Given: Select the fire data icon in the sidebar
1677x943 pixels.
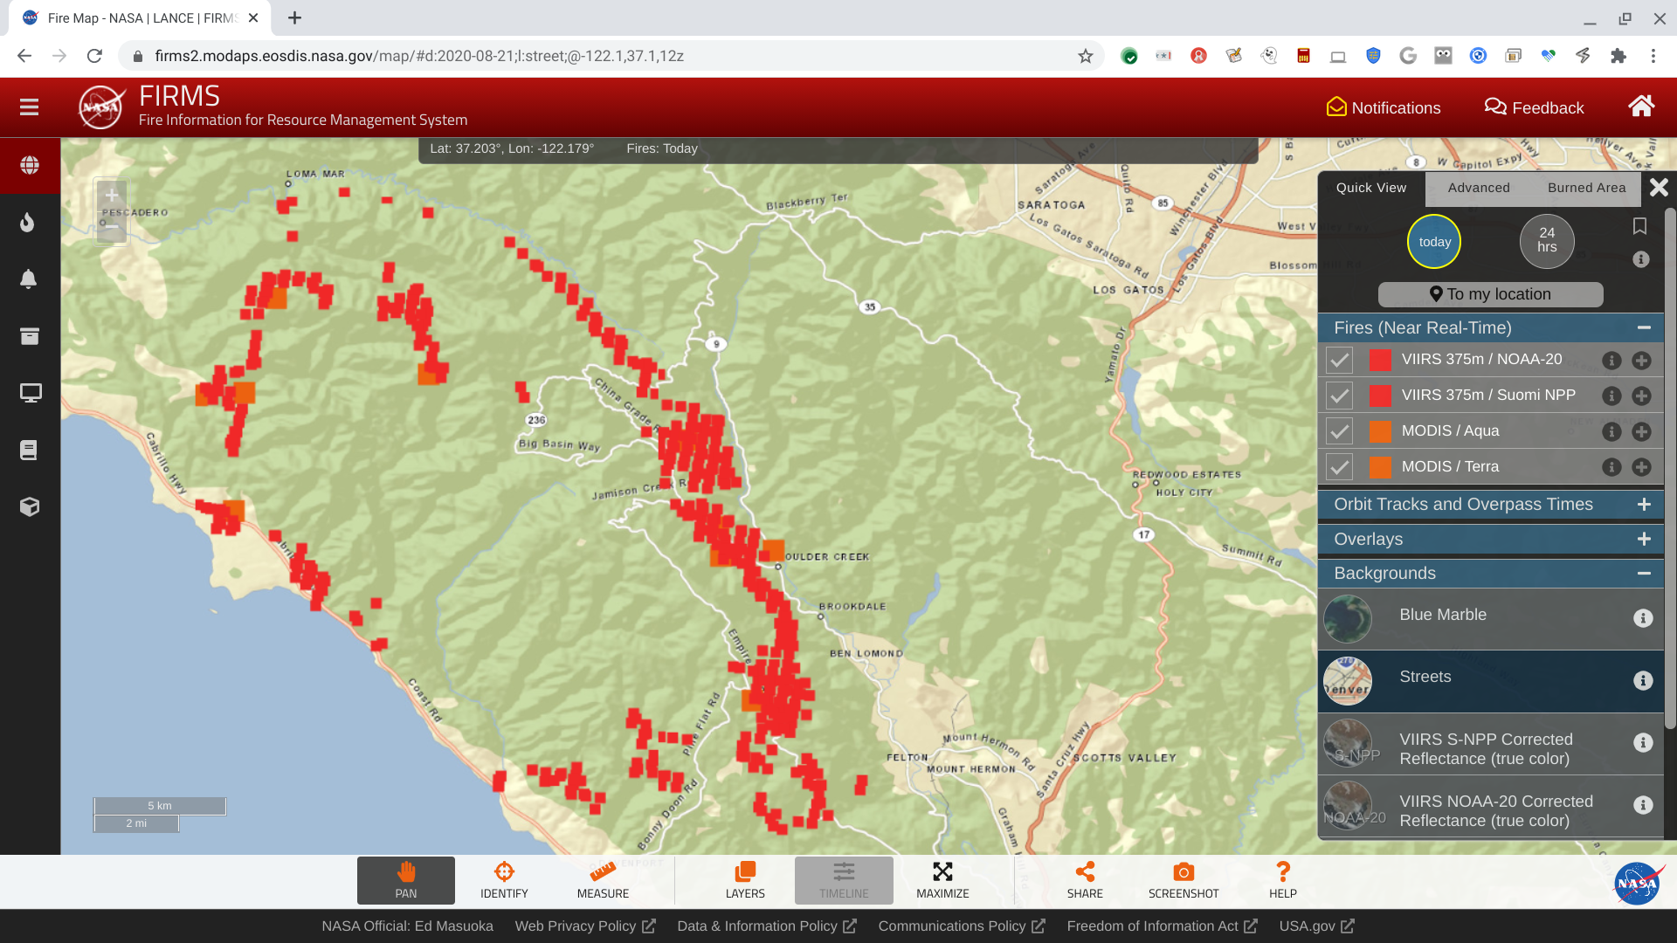Looking at the screenshot, I should (29, 222).
